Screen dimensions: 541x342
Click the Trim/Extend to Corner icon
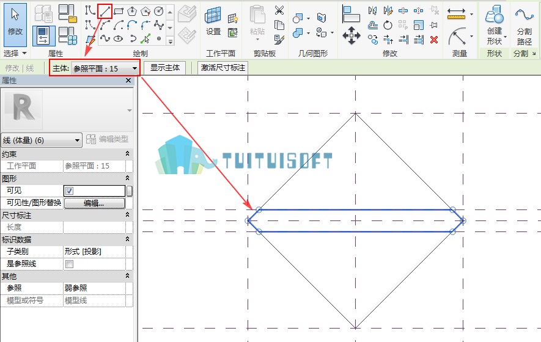click(x=388, y=40)
